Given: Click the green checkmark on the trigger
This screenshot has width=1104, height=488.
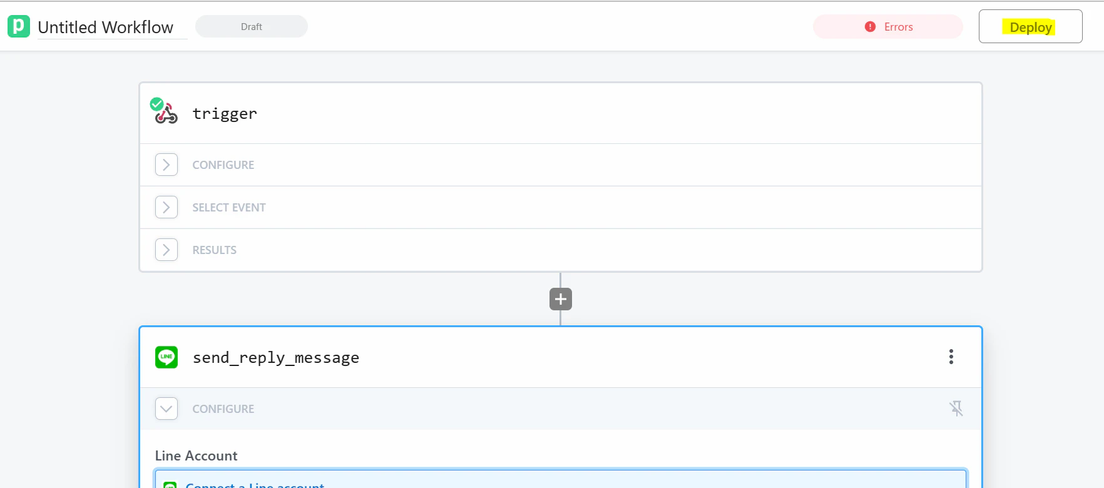Looking at the screenshot, I should [x=156, y=104].
